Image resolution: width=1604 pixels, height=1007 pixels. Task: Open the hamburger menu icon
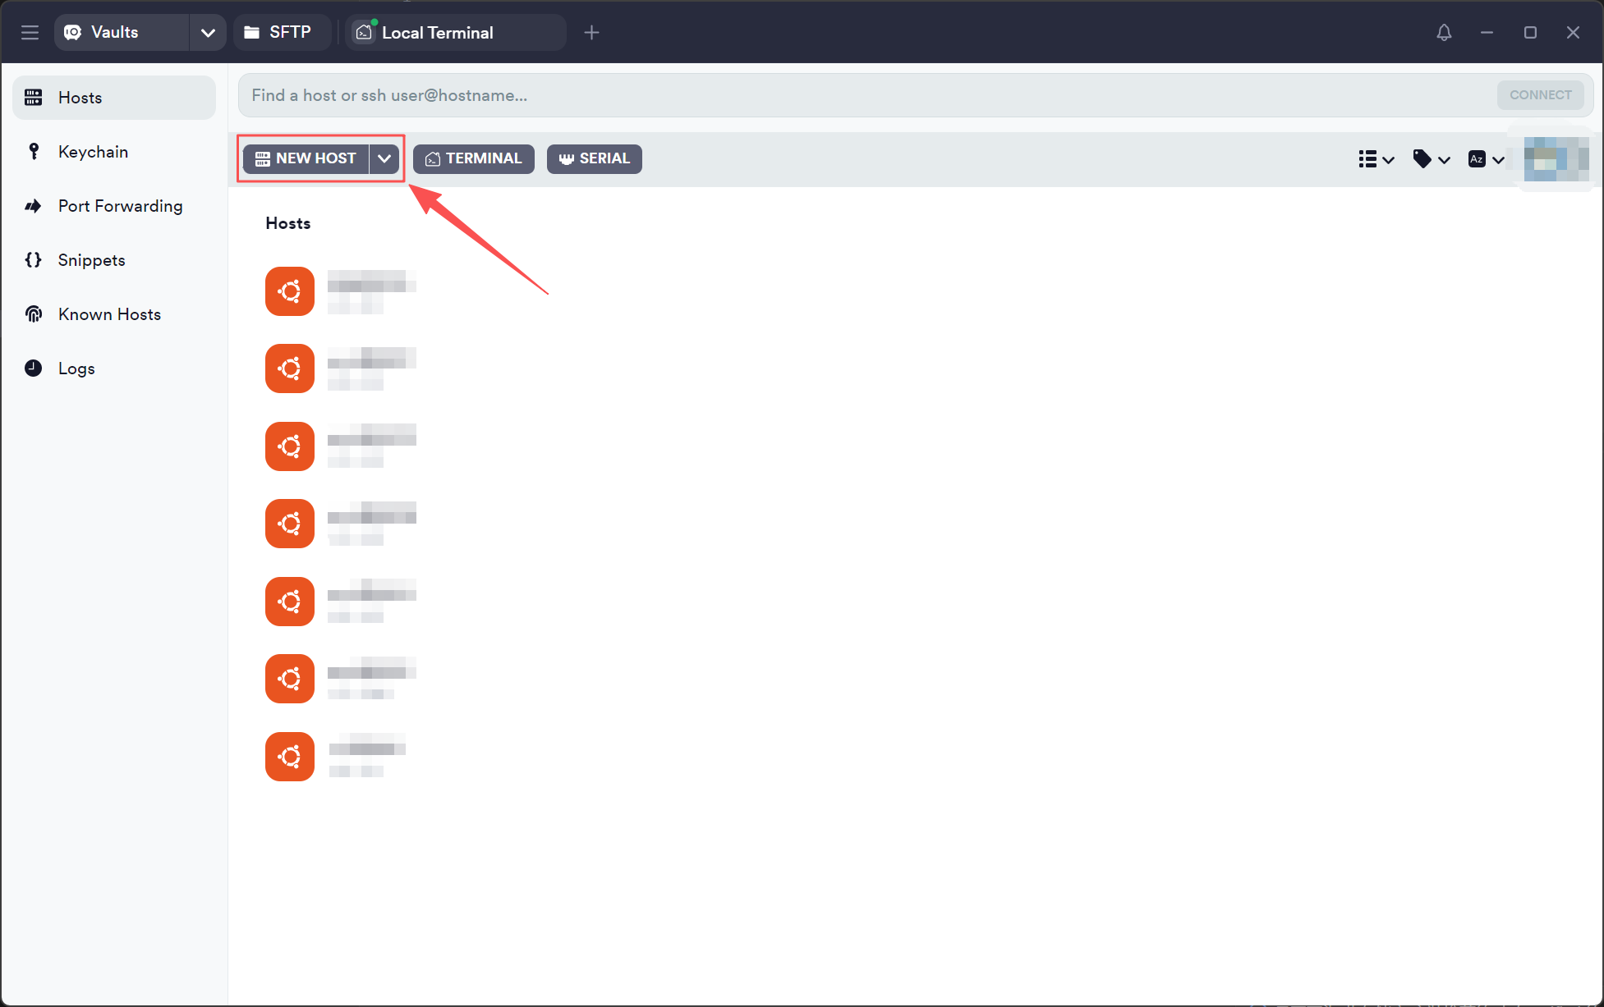pyautogui.click(x=30, y=32)
